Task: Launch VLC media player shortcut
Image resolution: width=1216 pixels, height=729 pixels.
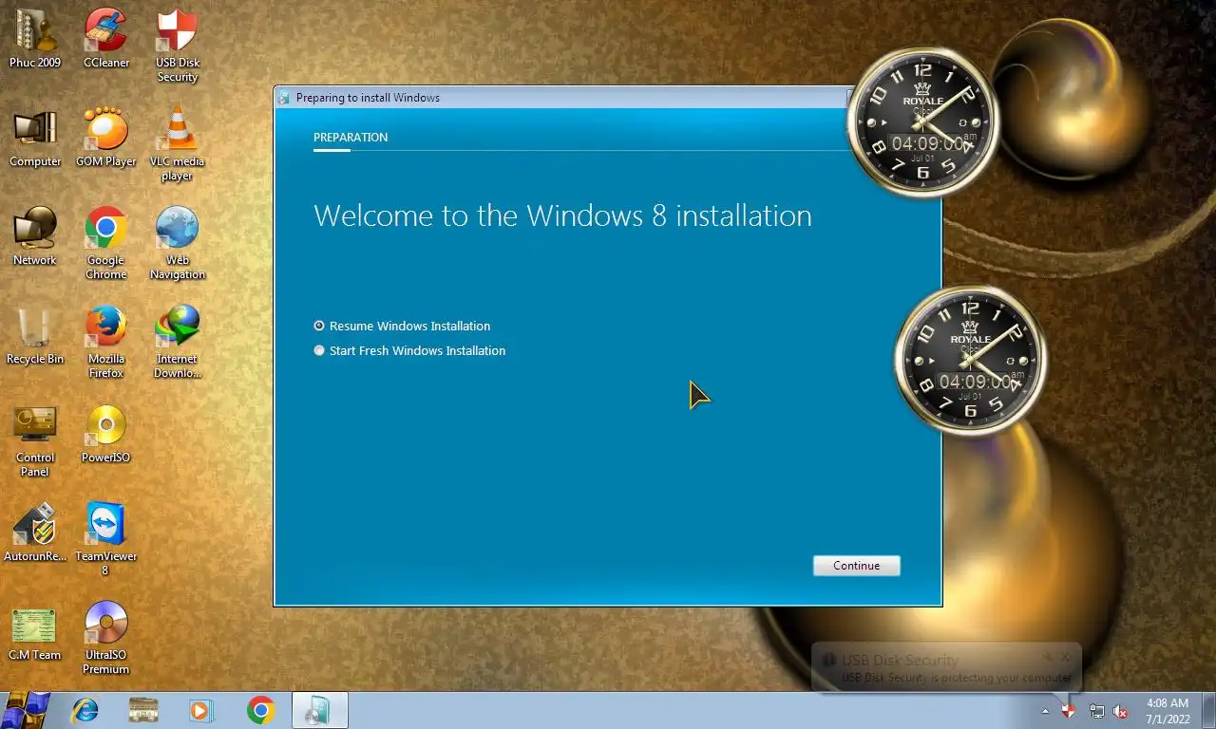Action: coord(178,144)
